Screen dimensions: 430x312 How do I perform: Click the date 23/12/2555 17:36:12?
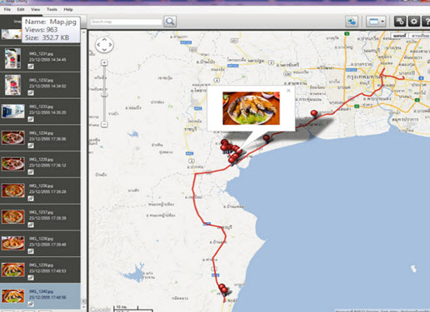coord(47,166)
